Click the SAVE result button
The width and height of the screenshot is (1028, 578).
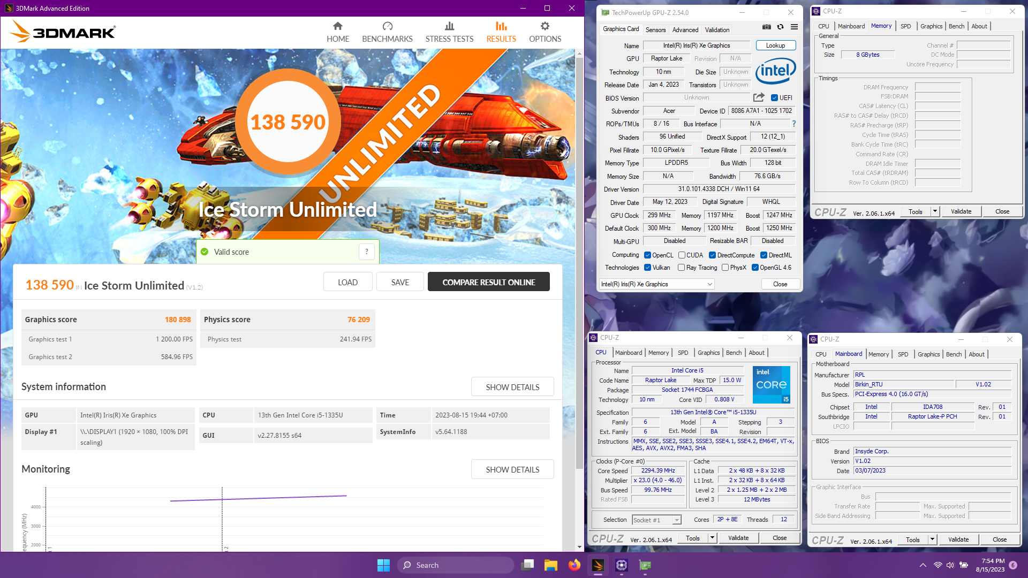pyautogui.click(x=400, y=282)
